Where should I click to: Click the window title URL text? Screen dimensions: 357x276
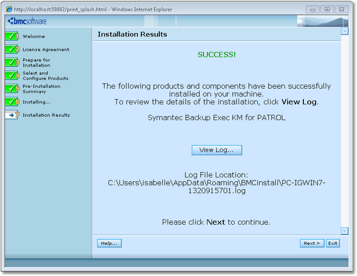(x=93, y=10)
